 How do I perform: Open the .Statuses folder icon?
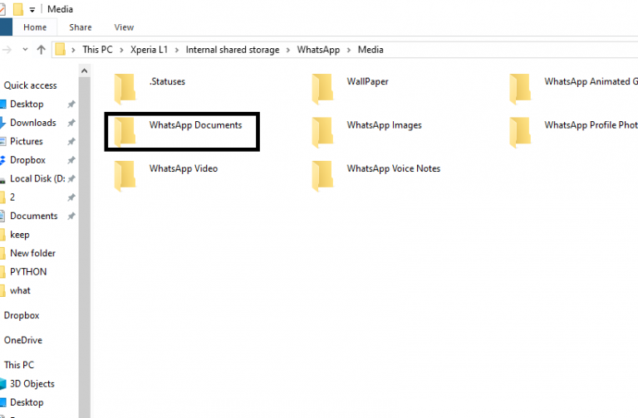(125, 89)
